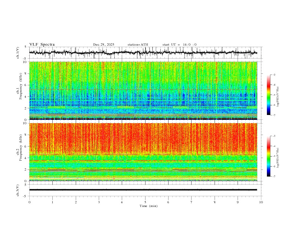Click the lower 'log(PSD)(V²/Hz)' colorbar label
The image size is (294, 227).
(278, 158)
